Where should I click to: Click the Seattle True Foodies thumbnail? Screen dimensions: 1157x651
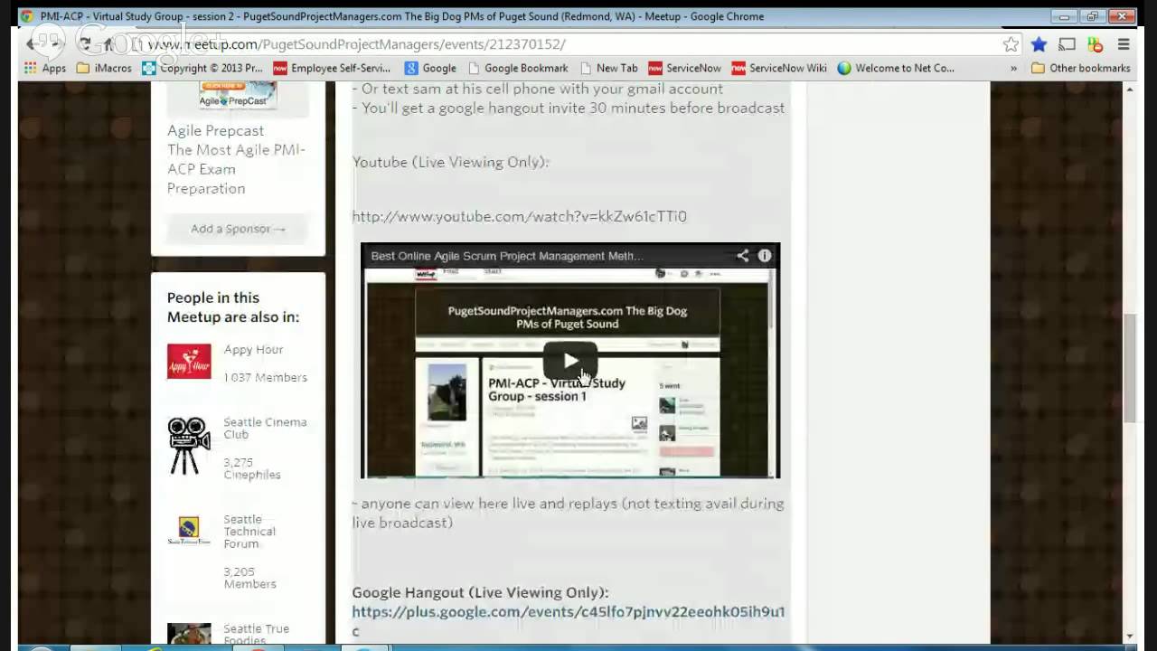pos(189,634)
